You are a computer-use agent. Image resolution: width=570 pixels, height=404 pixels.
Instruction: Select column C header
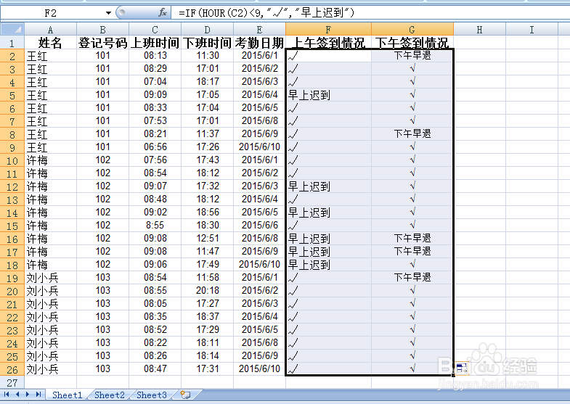pyautogui.click(x=155, y=30)
